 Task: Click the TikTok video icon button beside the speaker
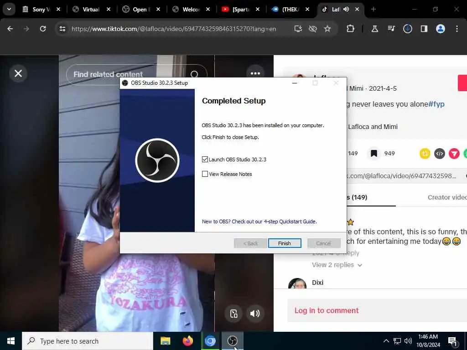tap(234, 314)
